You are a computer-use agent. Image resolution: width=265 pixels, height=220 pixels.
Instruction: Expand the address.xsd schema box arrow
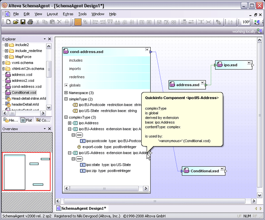[202, 83]
